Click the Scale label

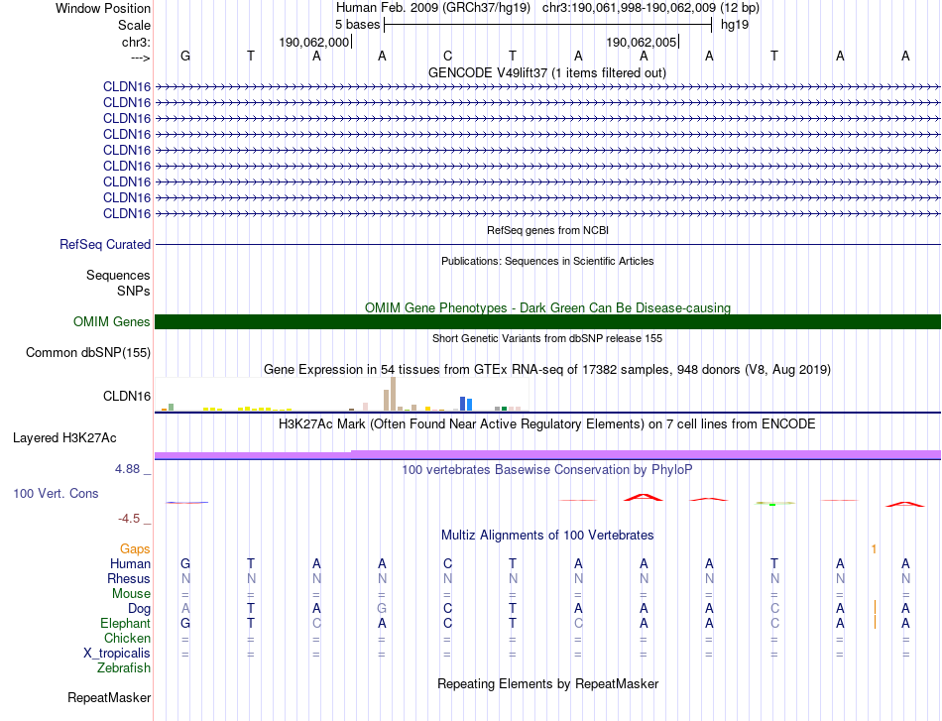[134, 25]
